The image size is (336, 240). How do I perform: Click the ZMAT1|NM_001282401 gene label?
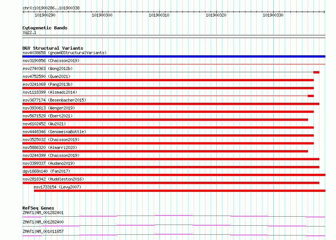point(43,213)
